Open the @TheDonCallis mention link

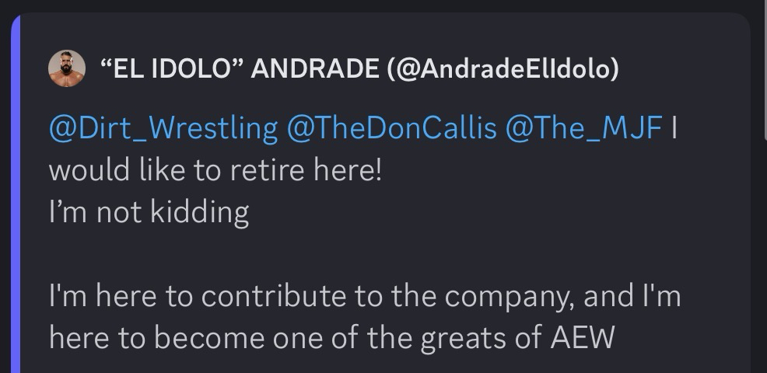[x=391, y=127]
